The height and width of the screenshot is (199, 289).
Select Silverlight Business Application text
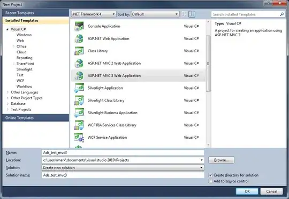tap(112, 113)
